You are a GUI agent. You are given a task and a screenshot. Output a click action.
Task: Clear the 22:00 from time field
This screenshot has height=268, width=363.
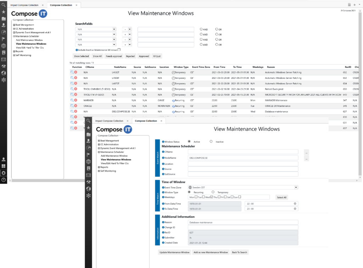(295, 204)
